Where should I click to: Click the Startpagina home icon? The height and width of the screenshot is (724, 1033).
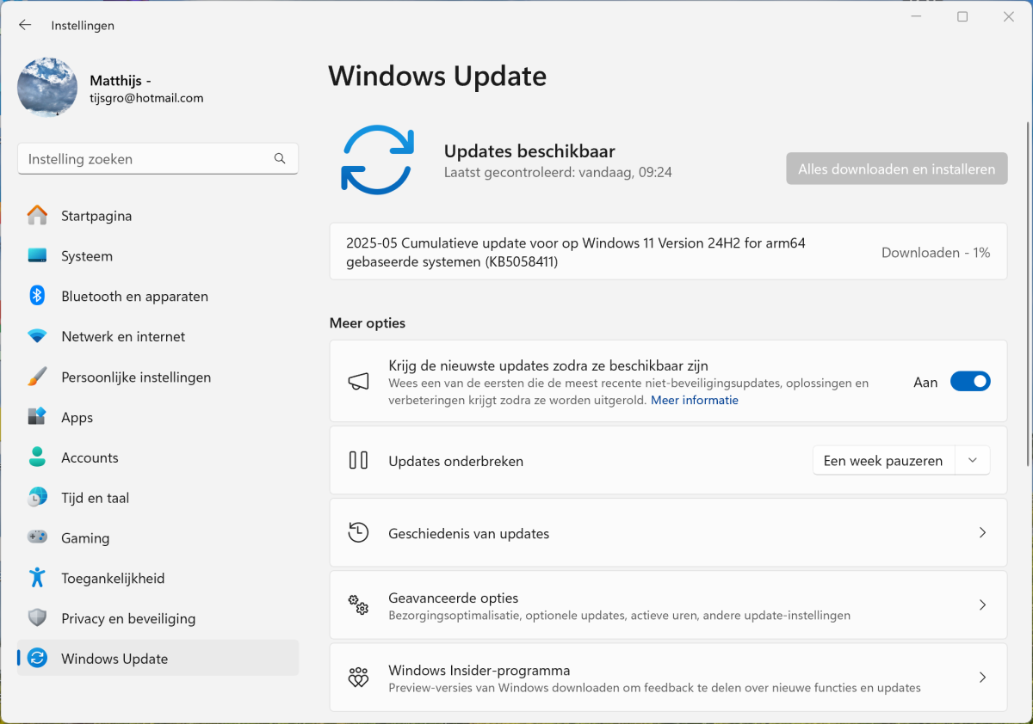pyautogui.click(x=37, y=216)
